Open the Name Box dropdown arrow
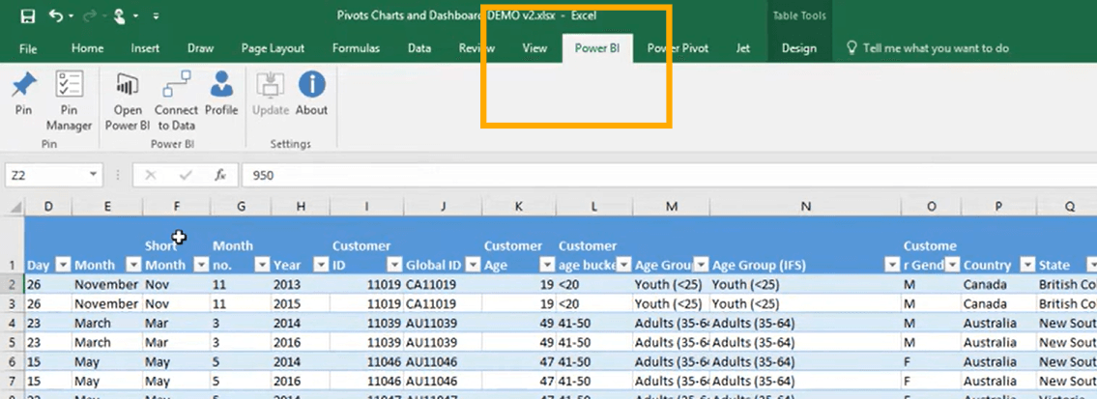The image size is (1097, 399). pyautogui.click(x=94, y=176)
